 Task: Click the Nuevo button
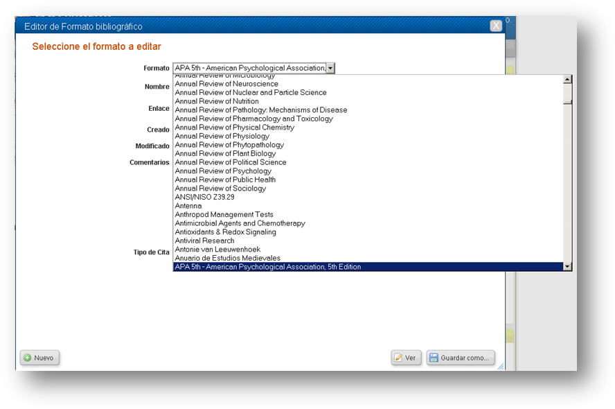39,358
